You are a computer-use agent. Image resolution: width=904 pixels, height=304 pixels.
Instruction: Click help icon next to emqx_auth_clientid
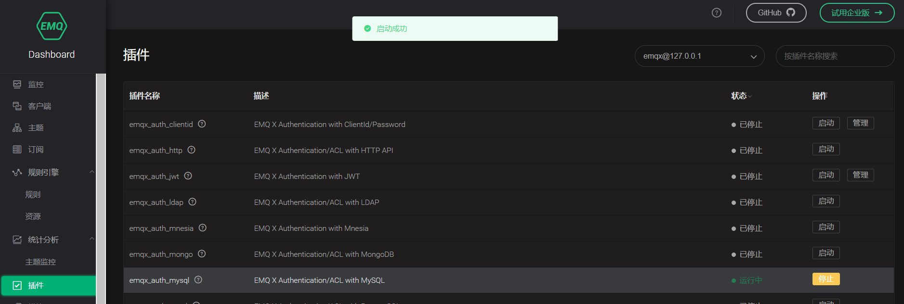pyautogui.click(x=202, y=124)
